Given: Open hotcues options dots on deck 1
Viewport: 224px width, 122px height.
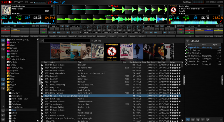Looking at the screenshot, I should [15, 26].
